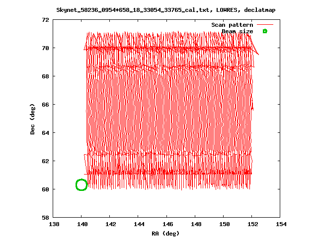Image resolution: width=318 pixels, height=238 pixels.
Task: Click the x-axis tick label 148
Action: [x=196, y=224]
